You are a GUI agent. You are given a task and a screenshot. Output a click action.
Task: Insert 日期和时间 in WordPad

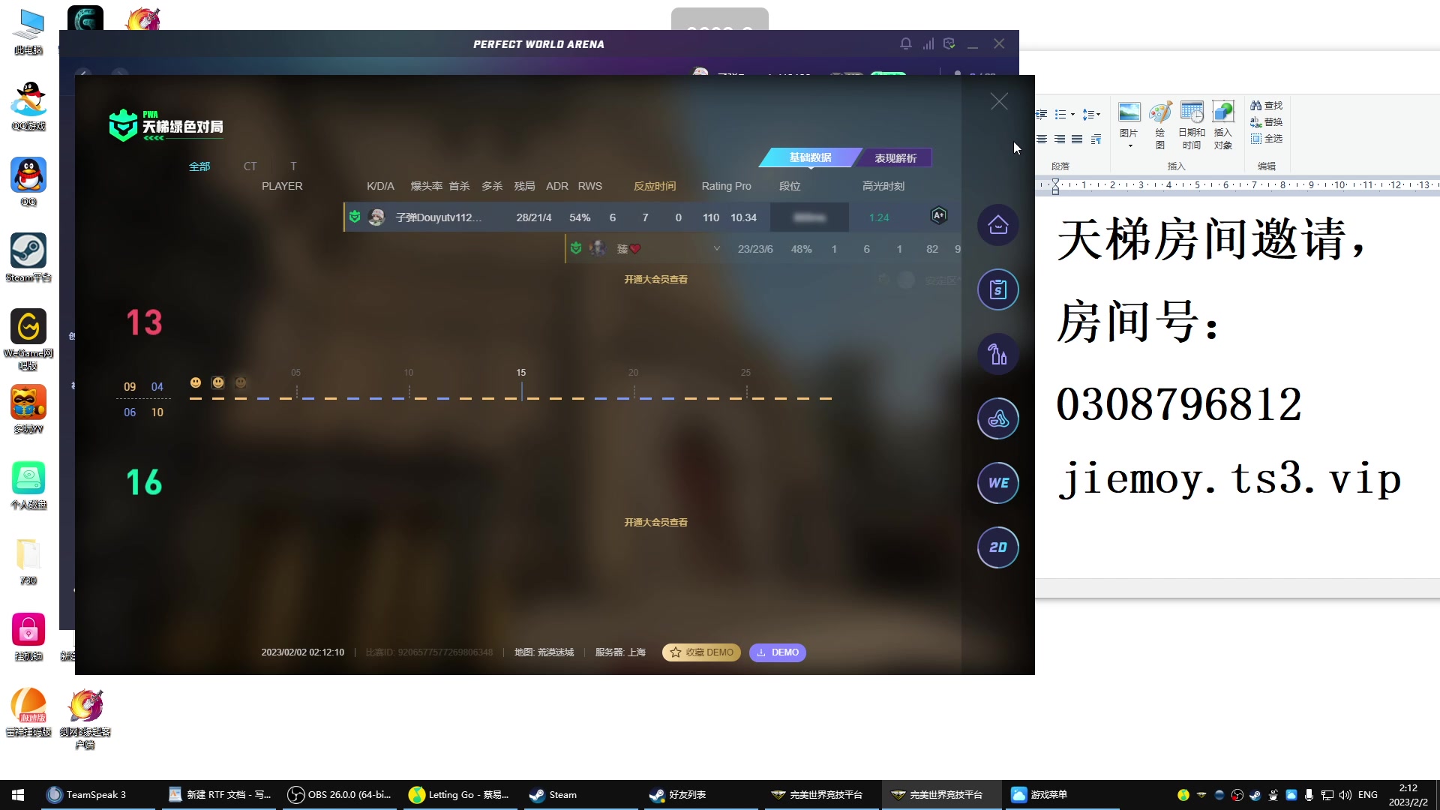(1191, 124)
